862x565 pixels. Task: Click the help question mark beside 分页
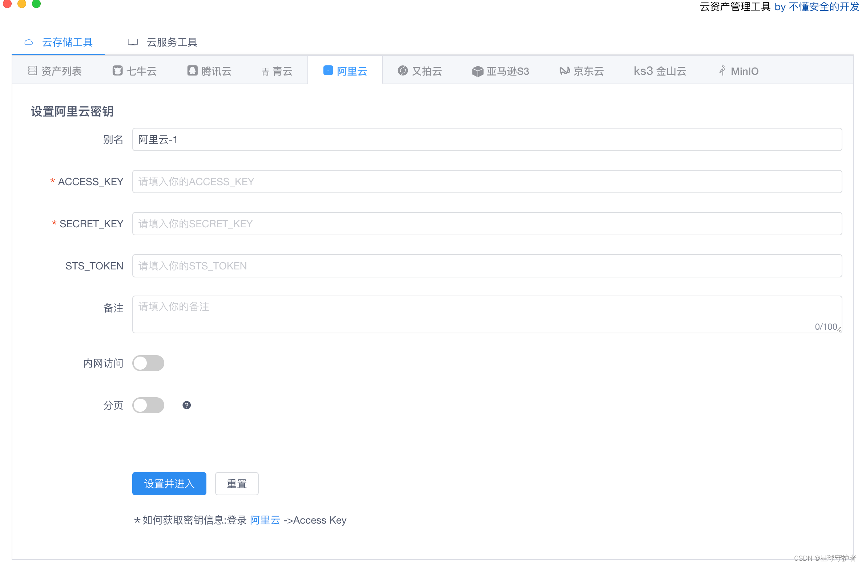(186, 405)
